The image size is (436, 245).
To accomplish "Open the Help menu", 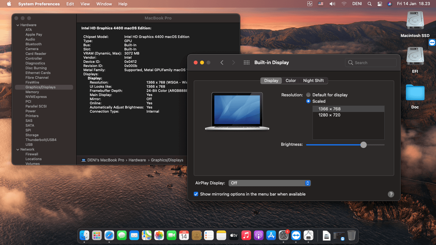I will pos(123,4).
